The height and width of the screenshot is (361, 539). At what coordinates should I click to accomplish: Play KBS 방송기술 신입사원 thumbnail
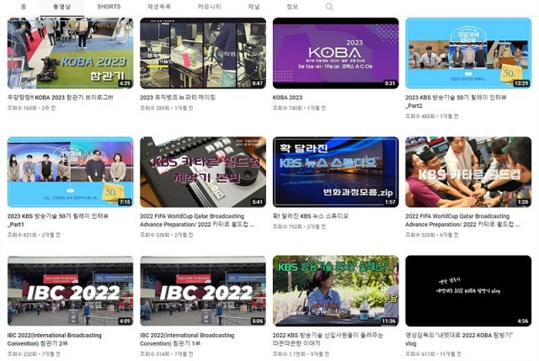[335, 291]
